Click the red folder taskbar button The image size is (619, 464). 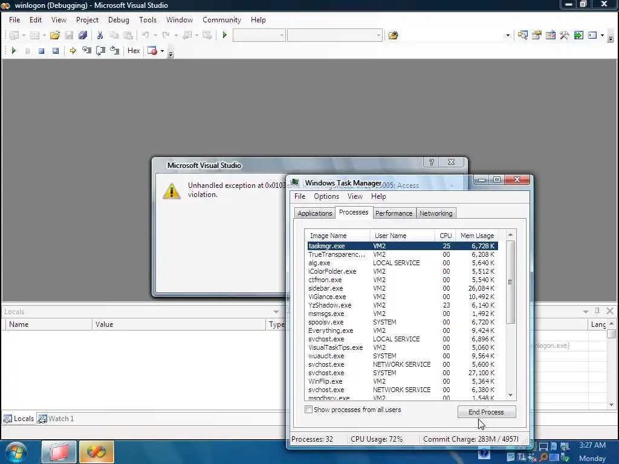[59, 452]
